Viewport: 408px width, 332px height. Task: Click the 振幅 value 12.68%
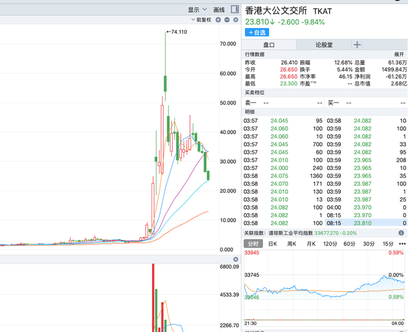343,63
